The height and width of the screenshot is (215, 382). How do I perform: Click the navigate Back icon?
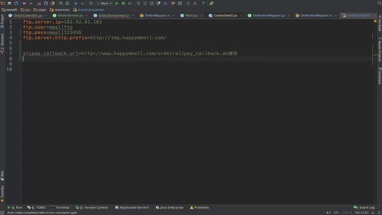[76, 4]
